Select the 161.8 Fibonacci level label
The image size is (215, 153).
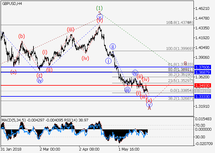point(179,23)
